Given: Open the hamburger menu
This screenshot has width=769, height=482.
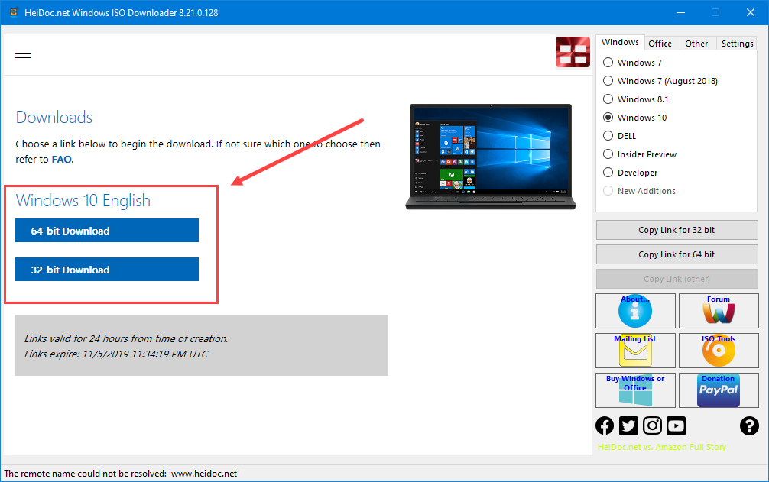Looking at the screenshot, I should (23, 54).
